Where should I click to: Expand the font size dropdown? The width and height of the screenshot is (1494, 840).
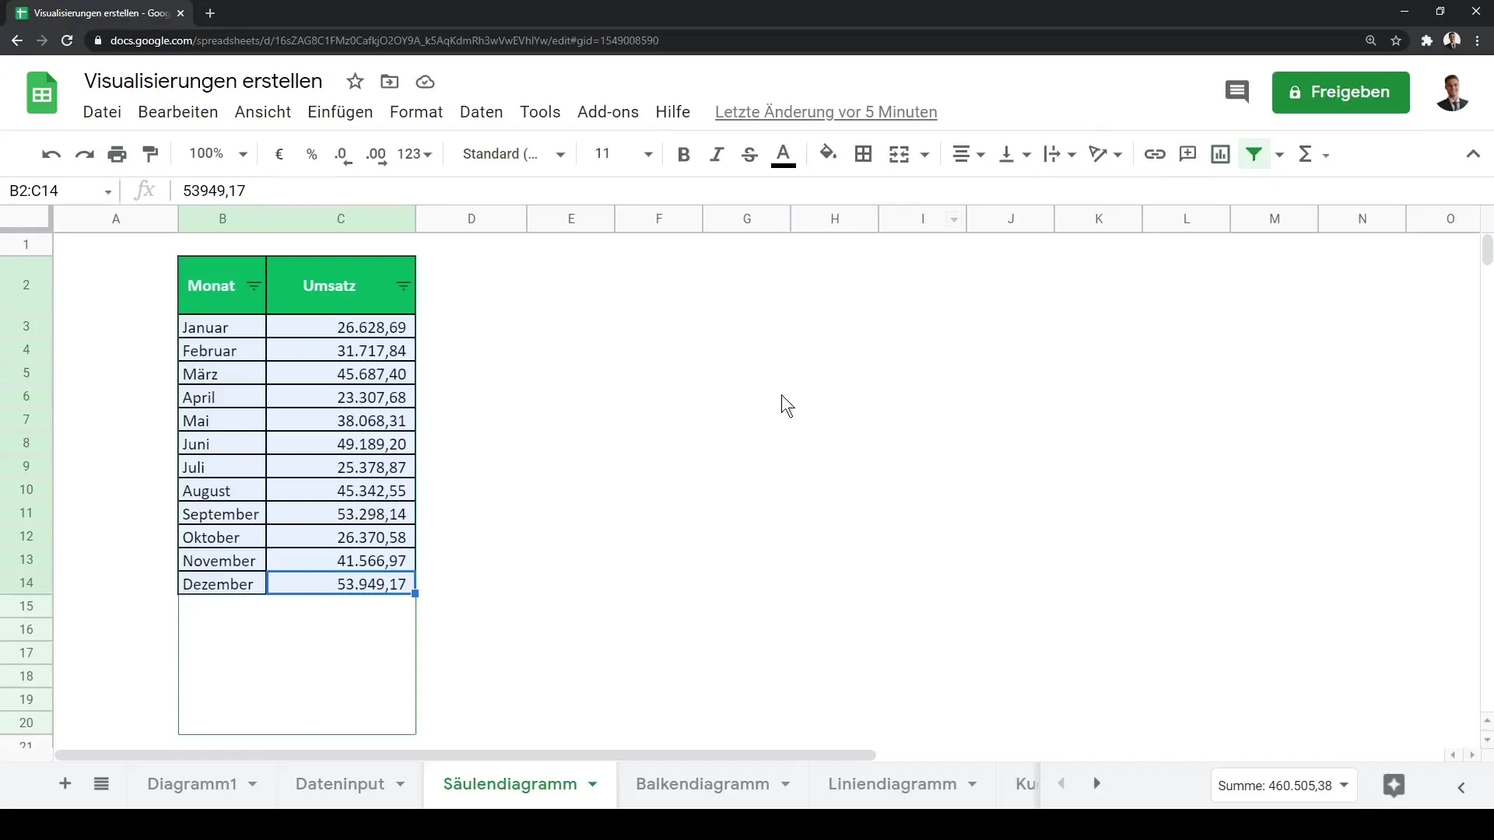647,154
